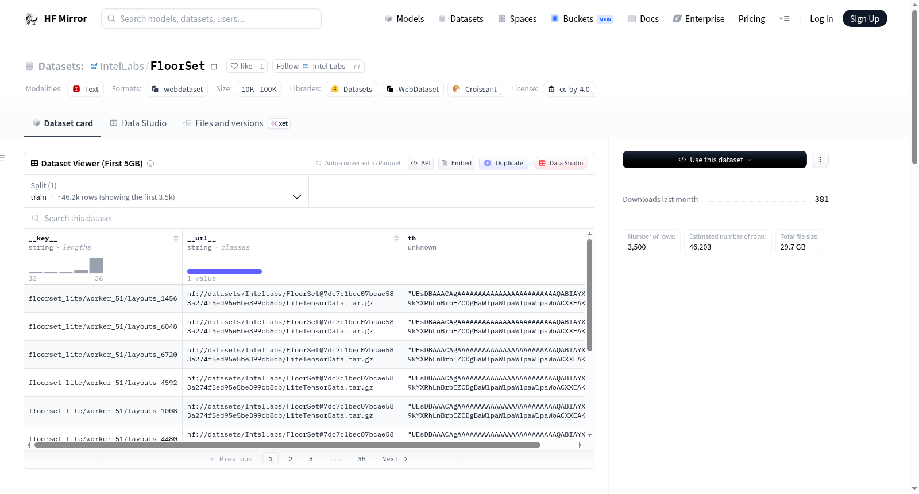
Task: Open the more navigation menu icon
Action: [784, 19]
